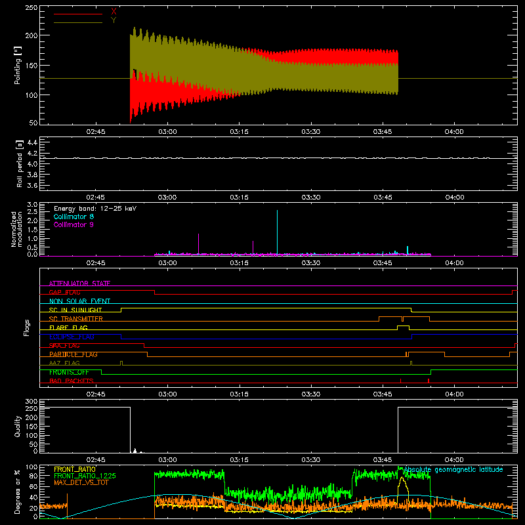
Task: Click the magenta Collimator 9 legend label
Action: click(73, 224)
